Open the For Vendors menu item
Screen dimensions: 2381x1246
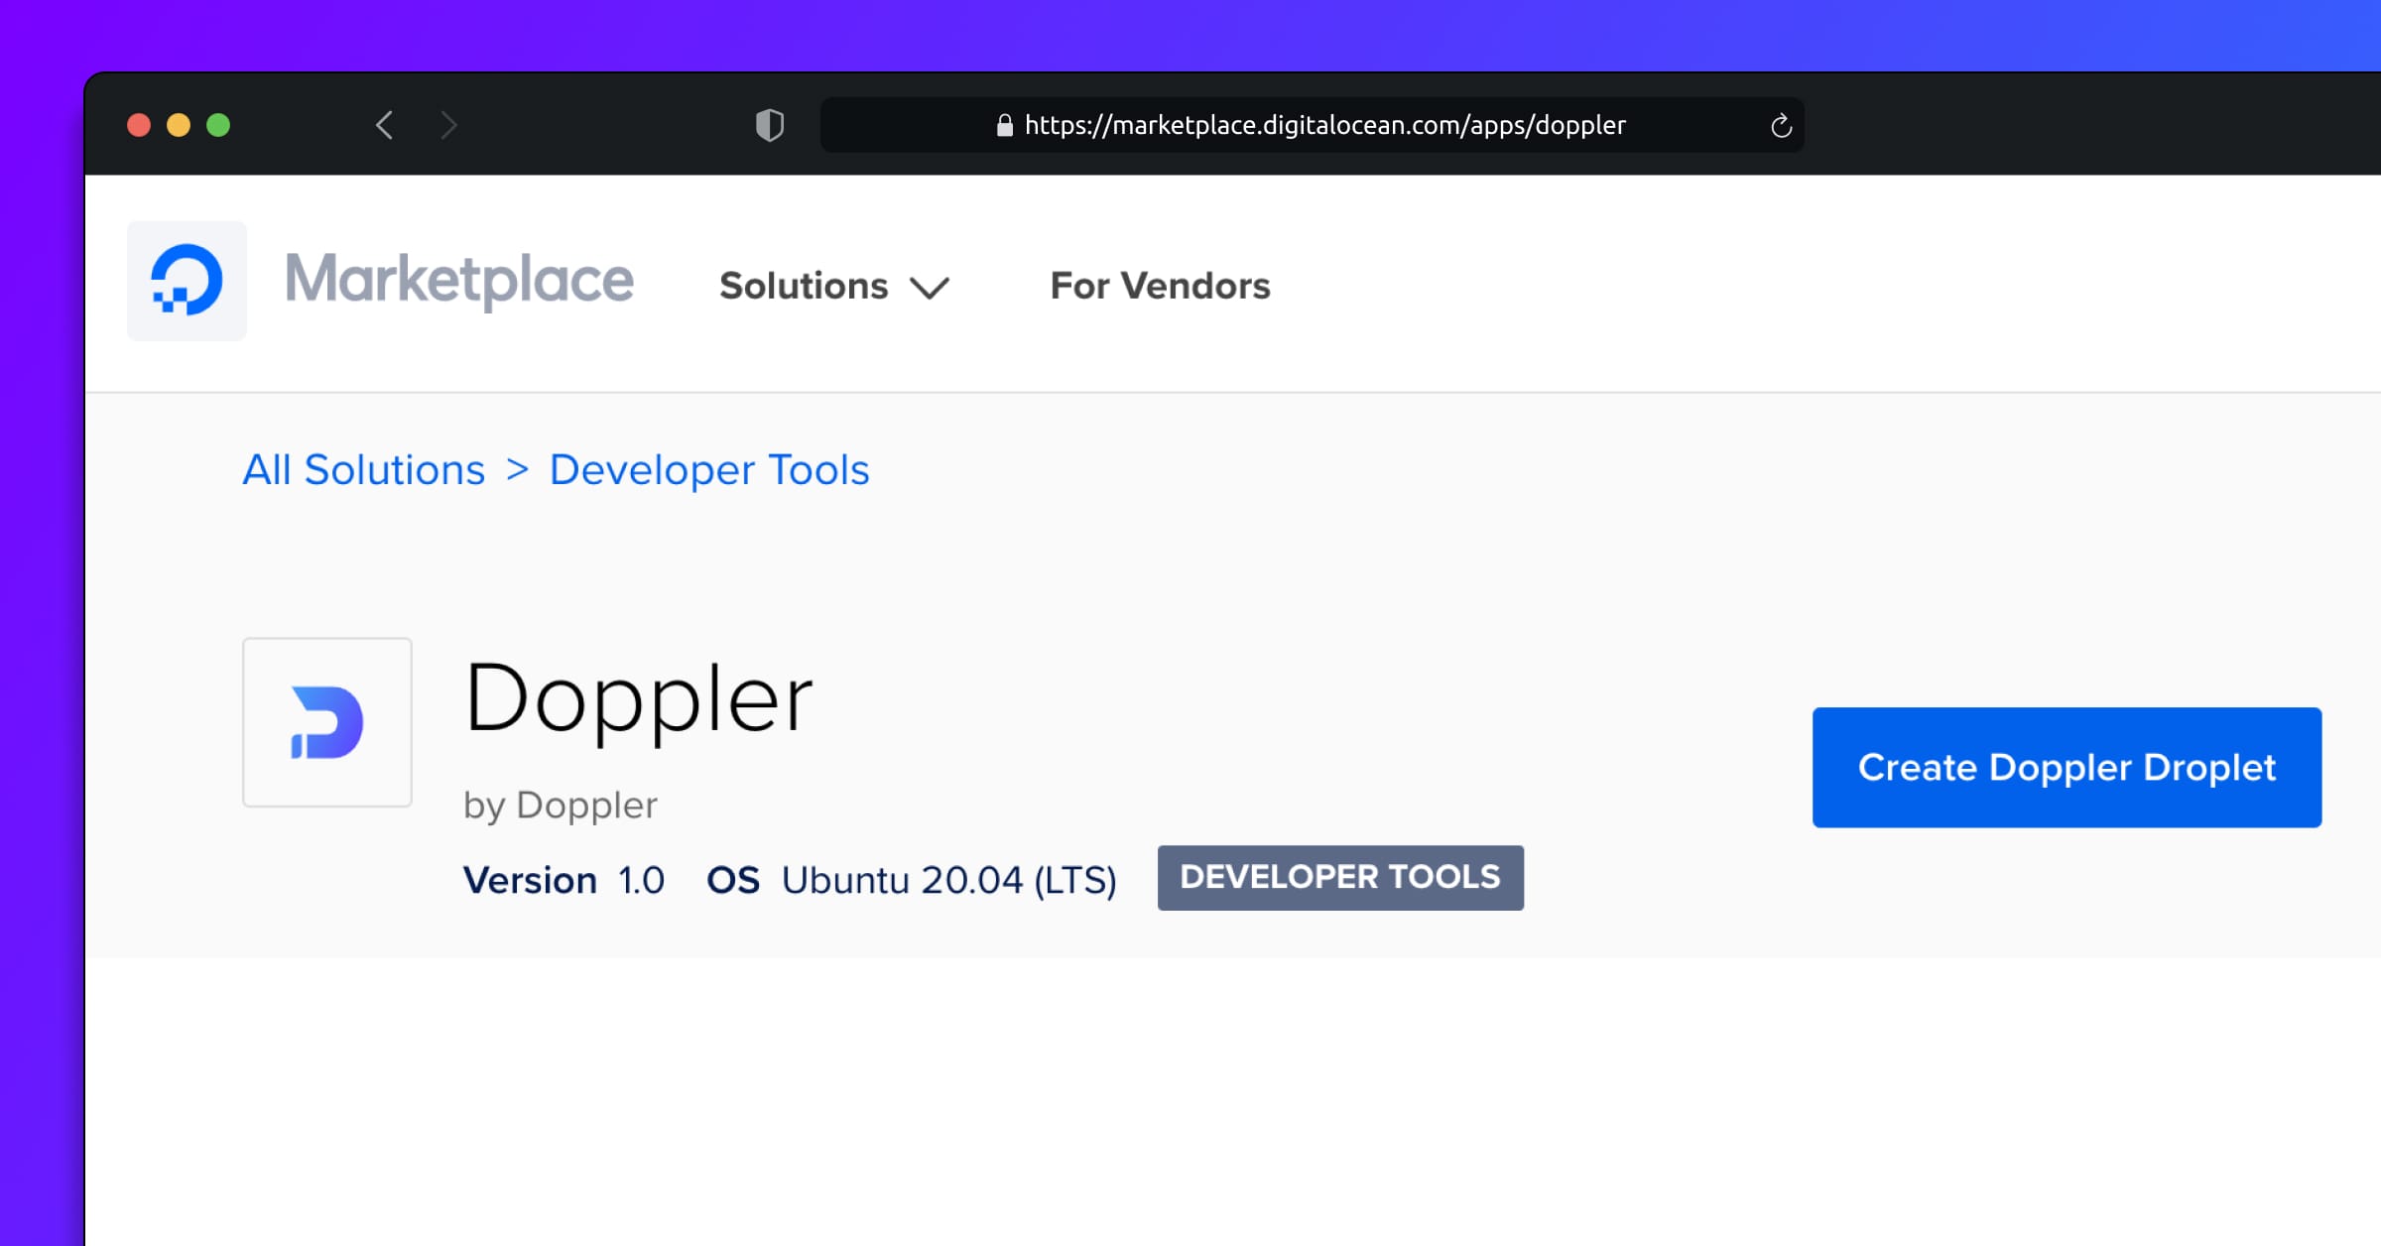coord(1160,286)
